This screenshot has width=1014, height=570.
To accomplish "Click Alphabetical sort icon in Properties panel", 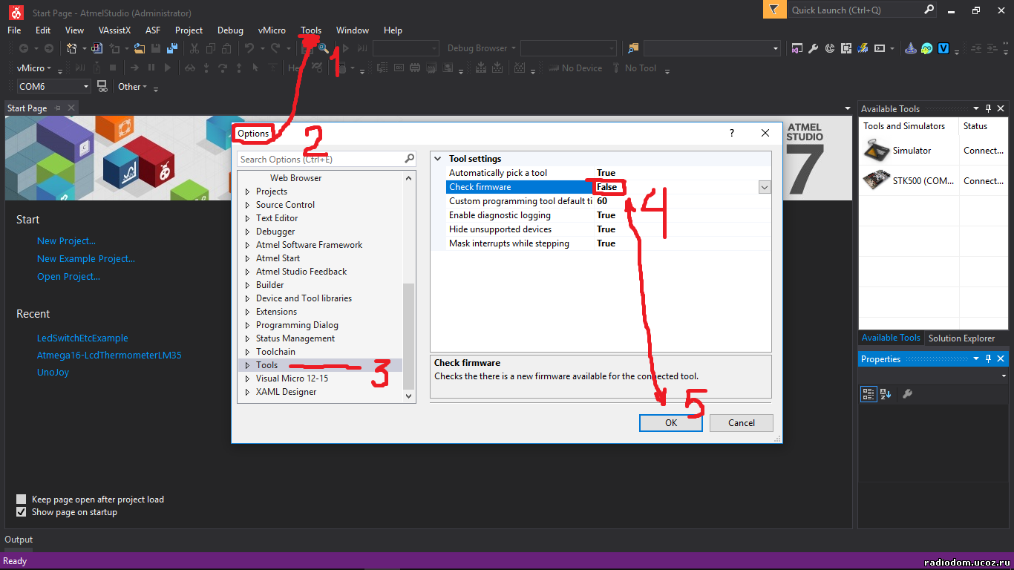I will pos(886,394).
